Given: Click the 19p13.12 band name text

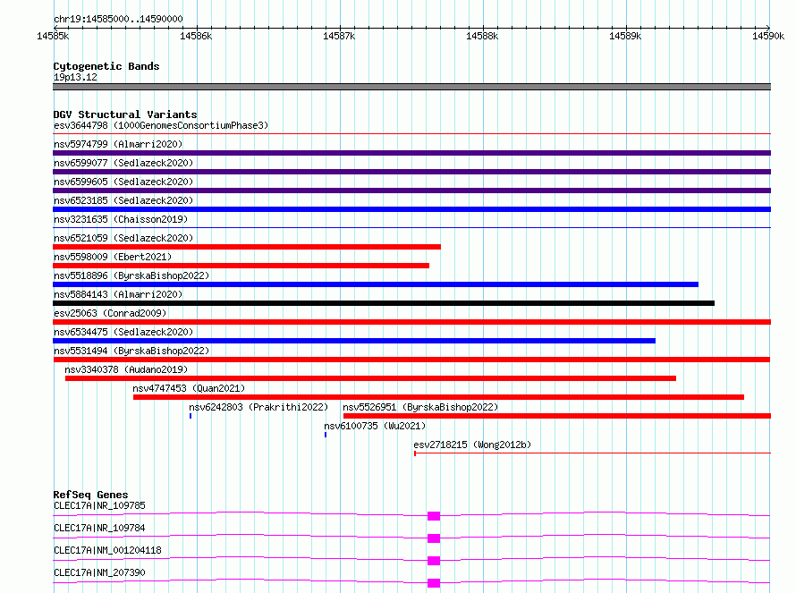Looking at the screenshot, I should [75, 77].
